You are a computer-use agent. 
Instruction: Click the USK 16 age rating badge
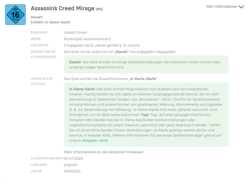pyautogui.click(x=15, y=15)
